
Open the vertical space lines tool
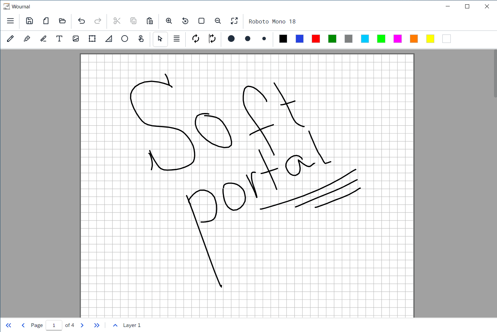pos(177,39)
